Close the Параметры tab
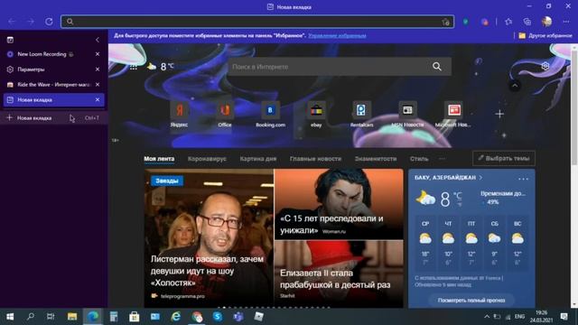The width and height of the screenshot is (578, 325). [x=98, y=70]
